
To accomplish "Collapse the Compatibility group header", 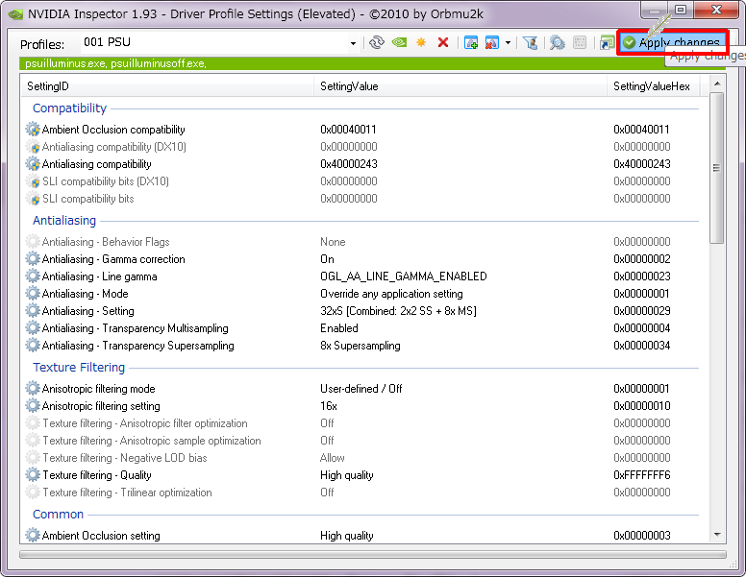I will (69, 108).
